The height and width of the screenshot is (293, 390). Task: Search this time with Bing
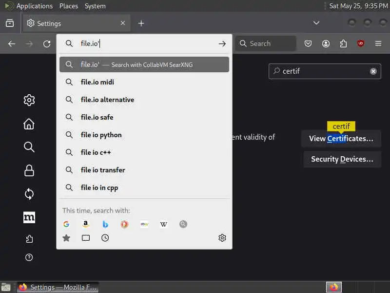coord(105,224)
